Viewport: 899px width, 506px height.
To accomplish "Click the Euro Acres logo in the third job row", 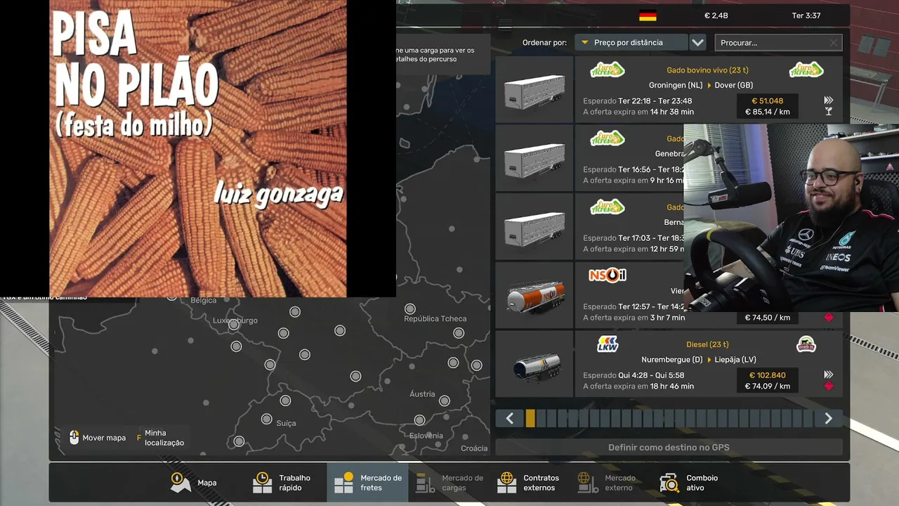I will [608, 207].
